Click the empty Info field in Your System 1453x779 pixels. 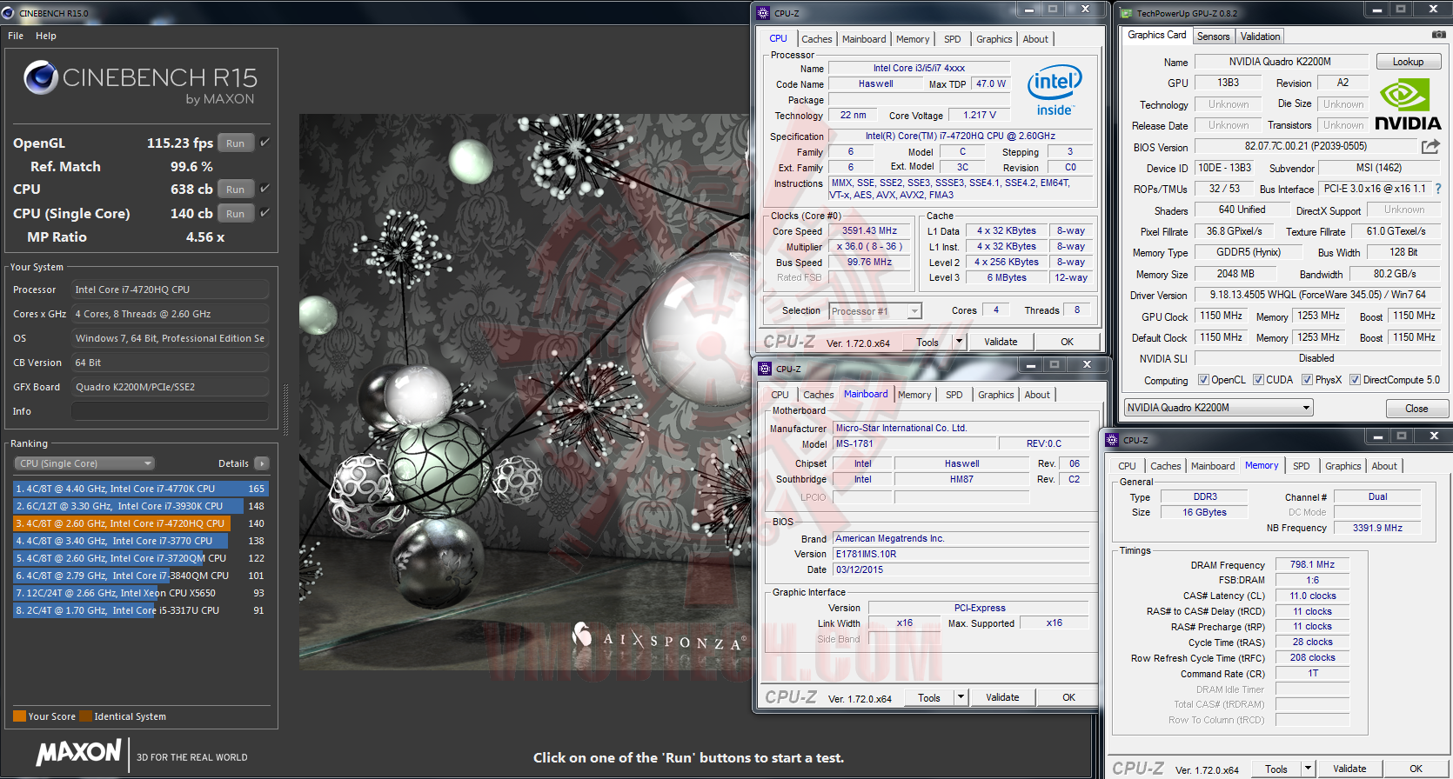(170, 411)
